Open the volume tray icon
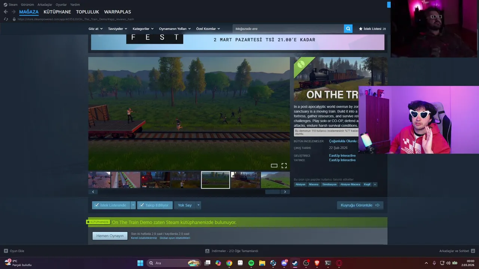 click(448, 263)
